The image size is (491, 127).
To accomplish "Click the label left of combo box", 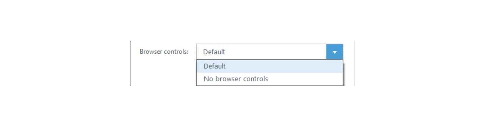I will coord(164,52).
